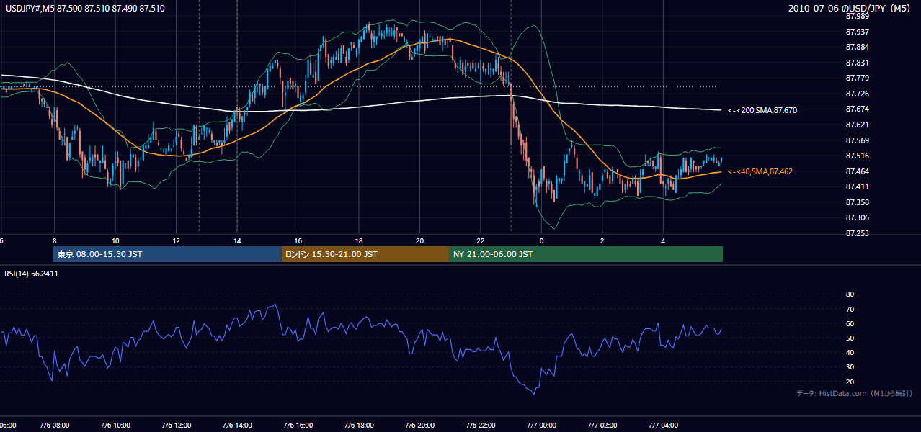Click the 7/6 12:00 time axis label

[x=176, y=426]
